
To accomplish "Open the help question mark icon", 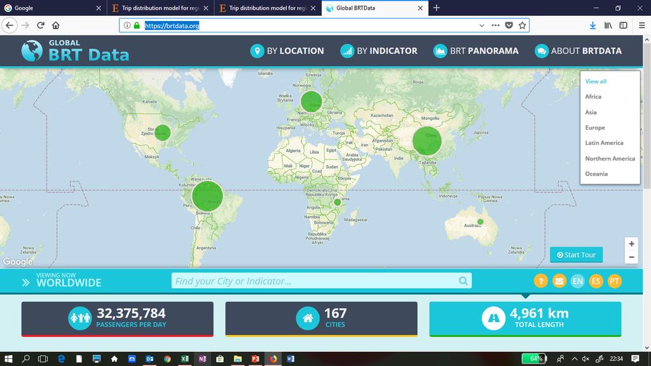I will pos(540,281).
